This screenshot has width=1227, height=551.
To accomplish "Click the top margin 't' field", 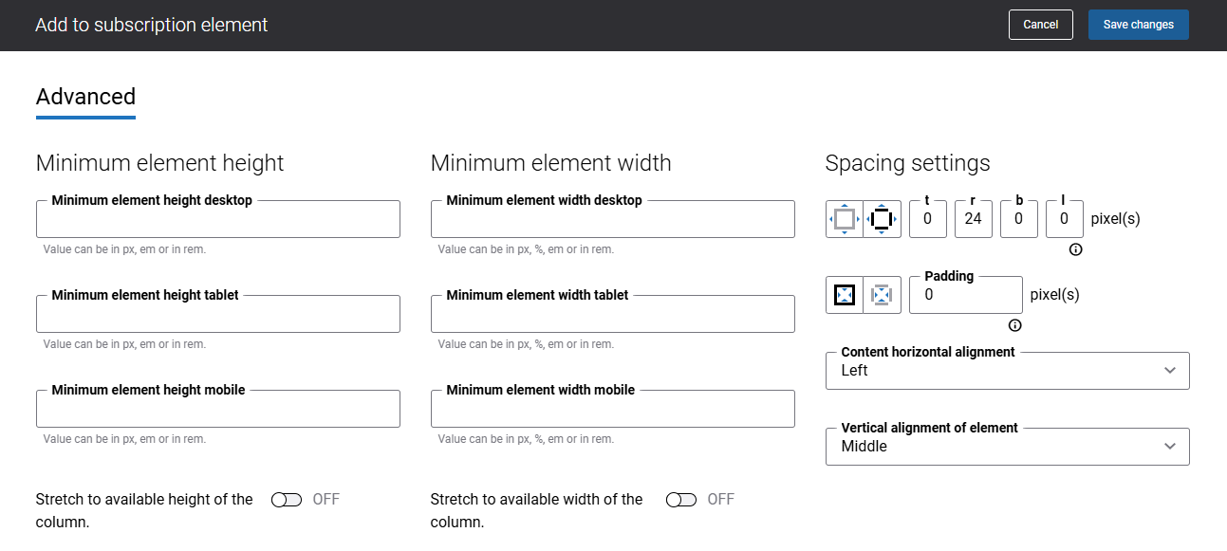I will tap(928, 219).
